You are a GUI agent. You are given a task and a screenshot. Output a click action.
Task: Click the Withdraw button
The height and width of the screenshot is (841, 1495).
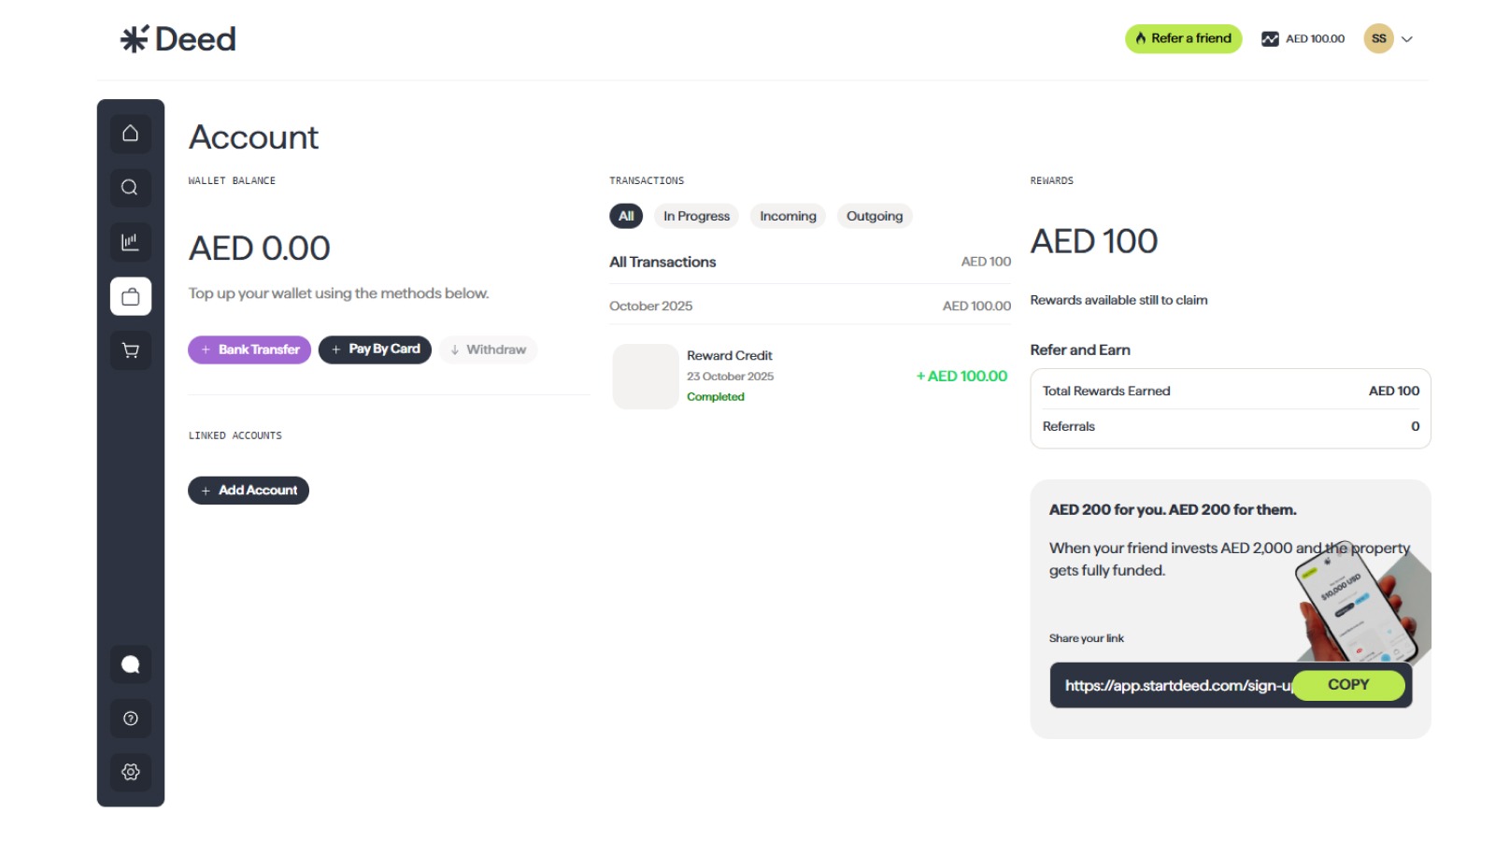(488, 349)
